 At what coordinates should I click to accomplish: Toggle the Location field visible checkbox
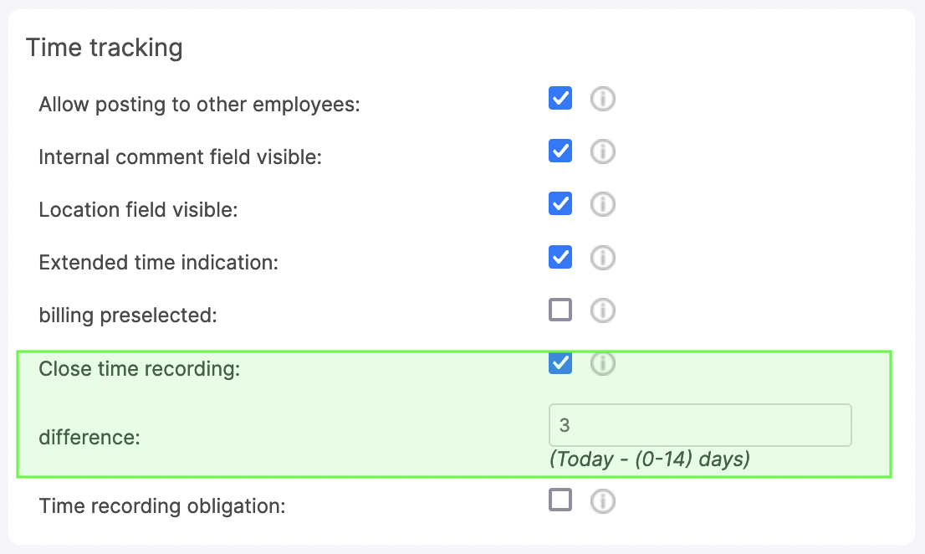point(560,203)
